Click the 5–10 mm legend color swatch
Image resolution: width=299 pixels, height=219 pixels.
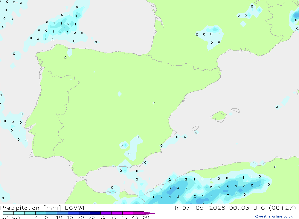52,213
